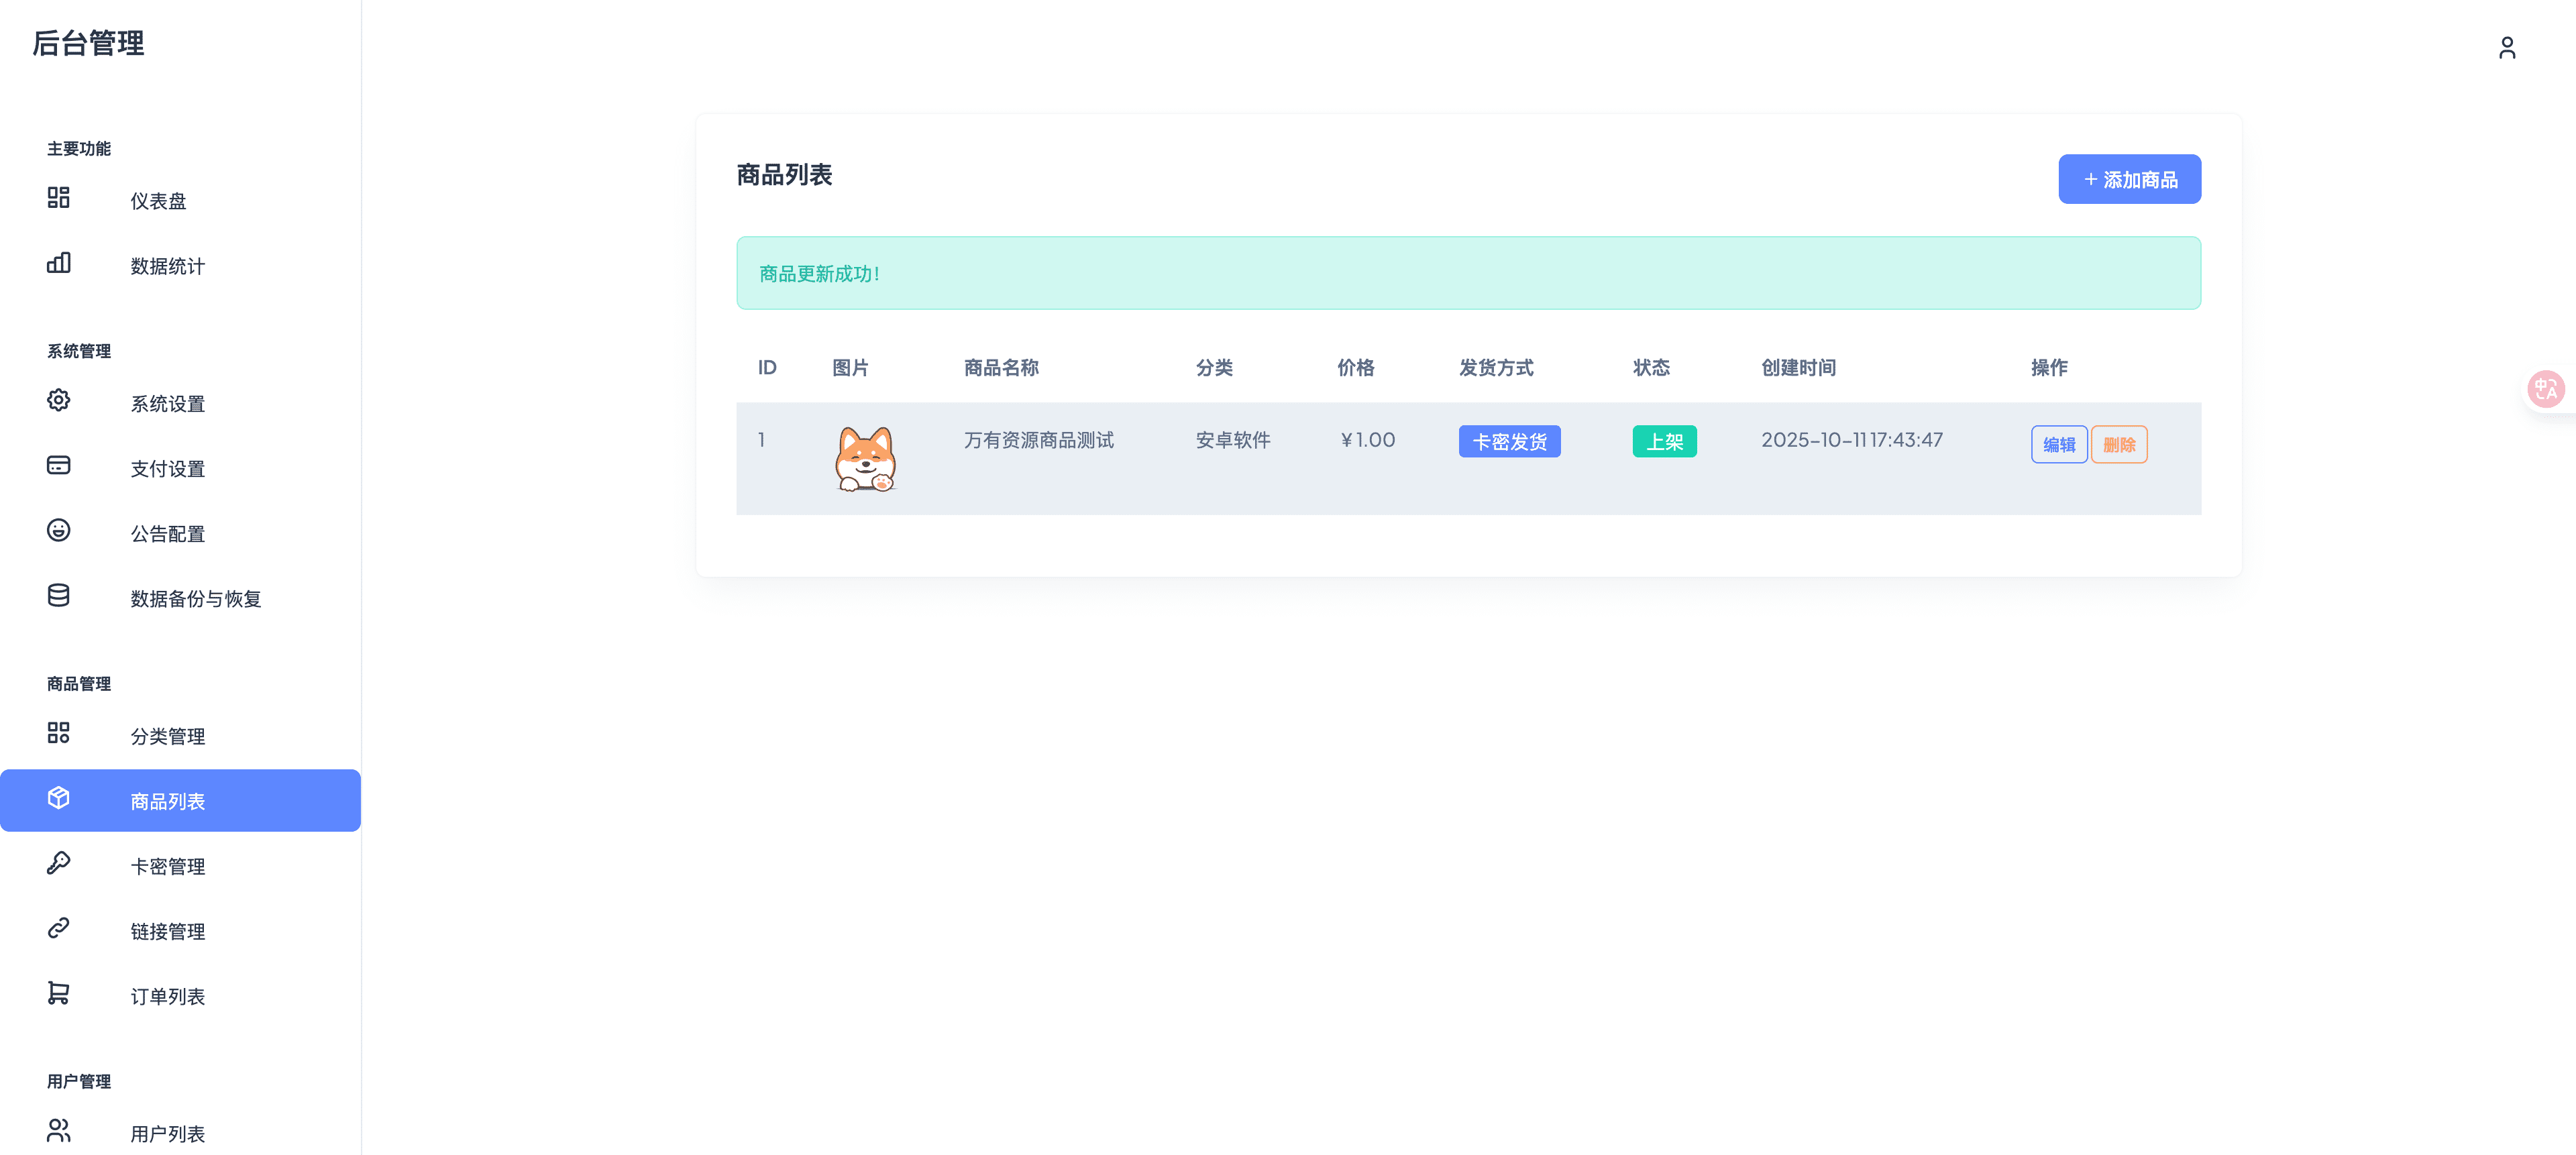Delete product with the 删除 button
Screen dimensions: 2576x1155
tap(2118, 445)
